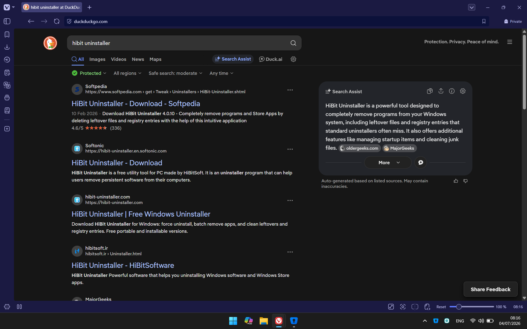Screen dimensions: 527x329
Task: Open the Downloads panel in sidebar
Action: pyautogui.click(x=7, y=47)
